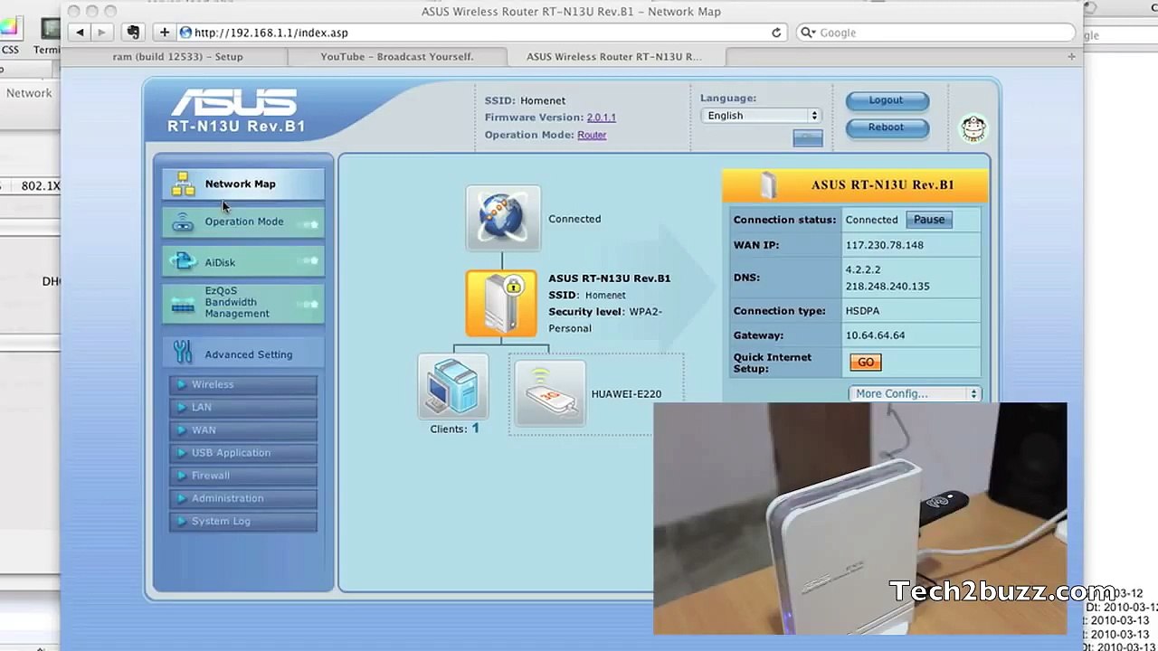Image resolution: width=1158 pixels, height=651 pixels.
Task: Click the DNS value 218.248.240.135
Action: click(x=887, y=287)
